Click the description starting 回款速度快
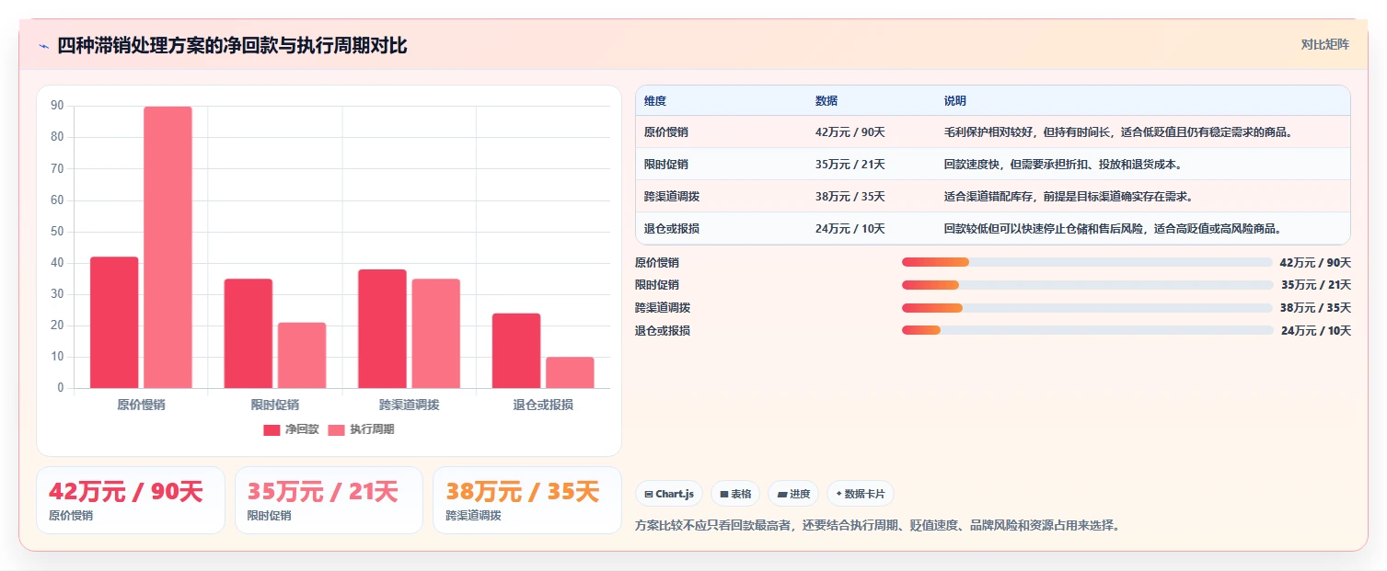This screenshot has width=1387, height=571. coord(1065,165)
